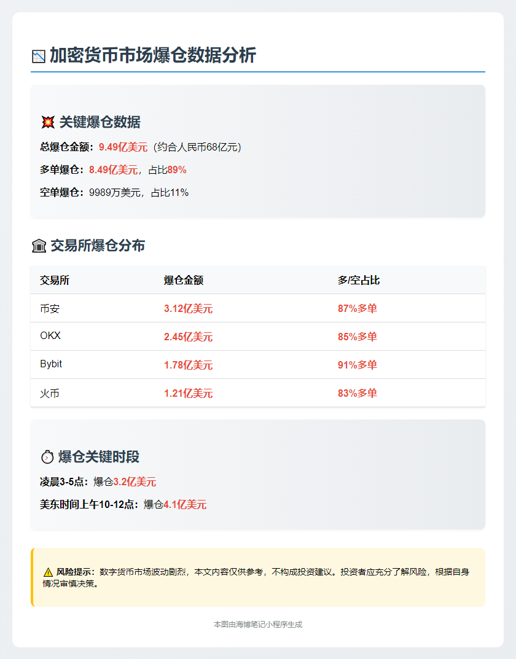Click the total liquidation value 9.49亿美元

point(123,147)
